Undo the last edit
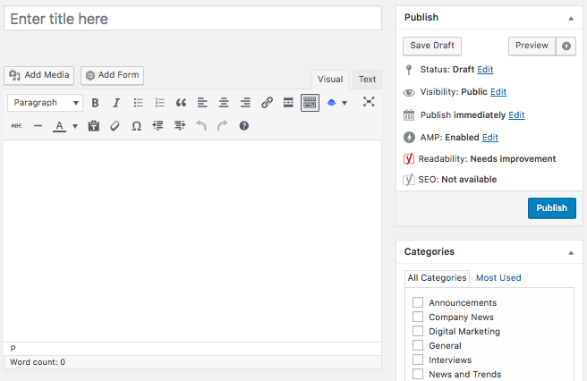This screenshot has height=381, width=587. tap(201, 126)
